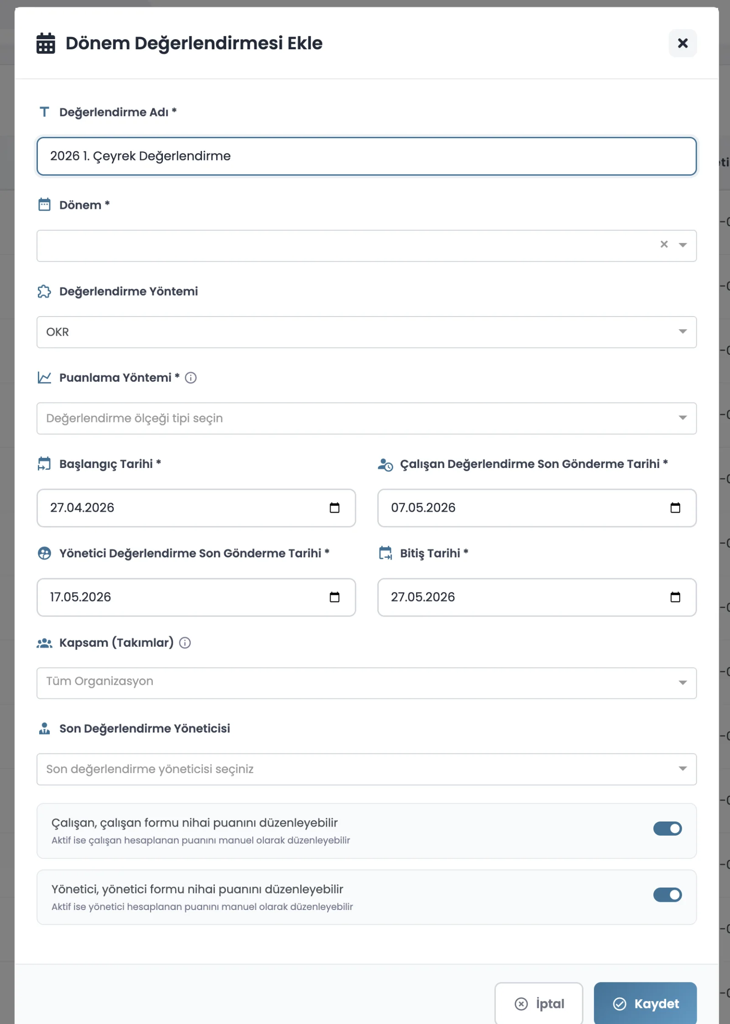Screen dimensions: 730x1024
Task: Open calendar picker for Çalışan Değerlendirme deadline
Action: pyautogui.click(x=675, y=508)
